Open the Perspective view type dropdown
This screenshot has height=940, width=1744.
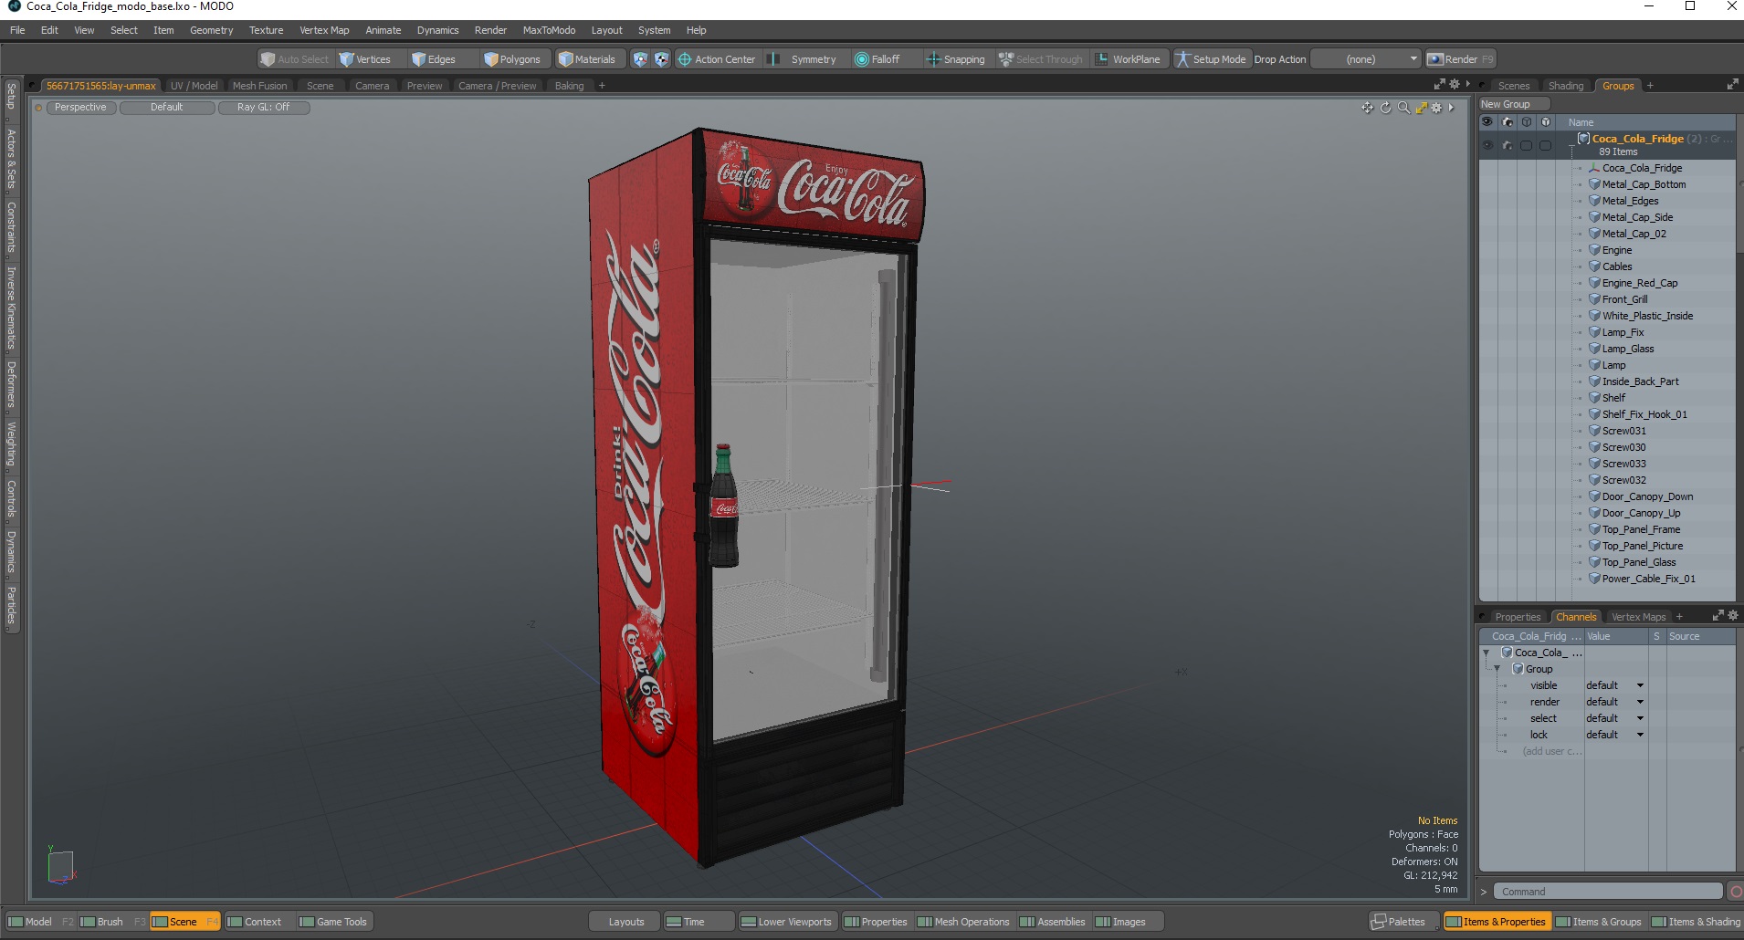(x=80, y=108)
